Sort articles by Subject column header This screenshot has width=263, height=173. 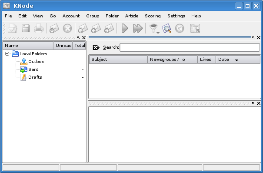pos(118,60)
